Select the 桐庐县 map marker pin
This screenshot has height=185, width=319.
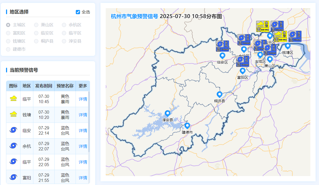[x=220, y=94]
